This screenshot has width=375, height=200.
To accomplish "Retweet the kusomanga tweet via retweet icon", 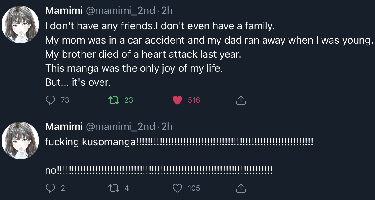I will tap(114, 188).
